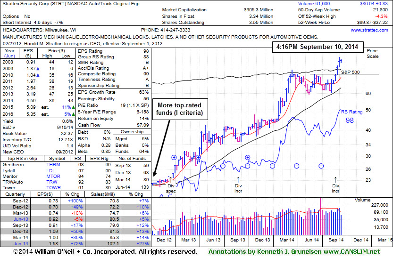Click the green up triangle next to 5% estimate
The image size is (393, 257).
coord(73,114)
